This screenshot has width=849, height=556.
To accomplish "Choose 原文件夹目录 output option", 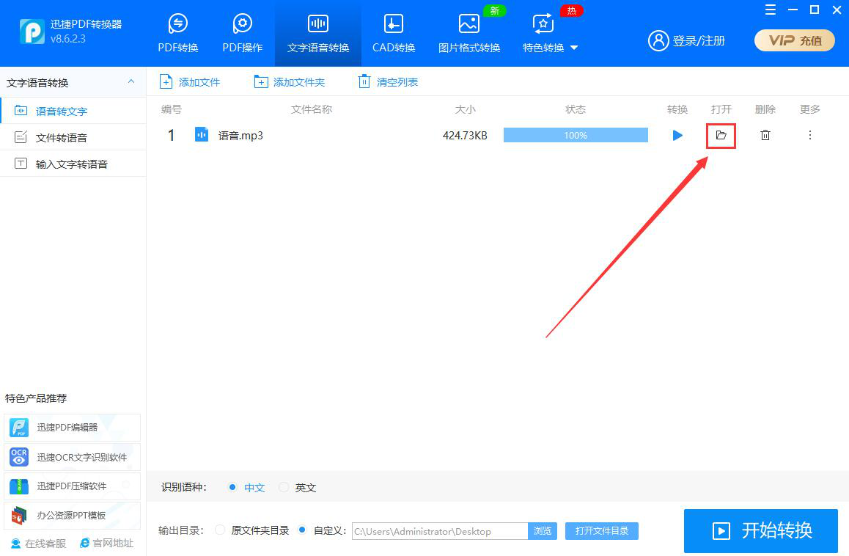I will [251, 530].
